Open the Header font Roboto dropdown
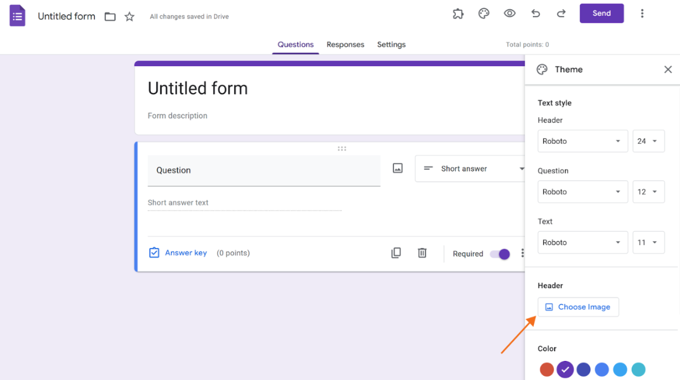Screen dimensions: 680x380 583,141
